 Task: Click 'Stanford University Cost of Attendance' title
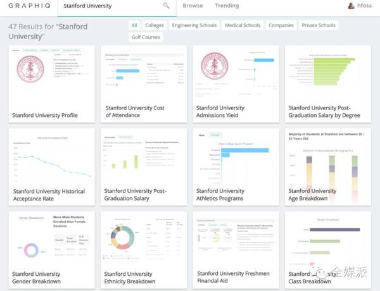(135, 111)
